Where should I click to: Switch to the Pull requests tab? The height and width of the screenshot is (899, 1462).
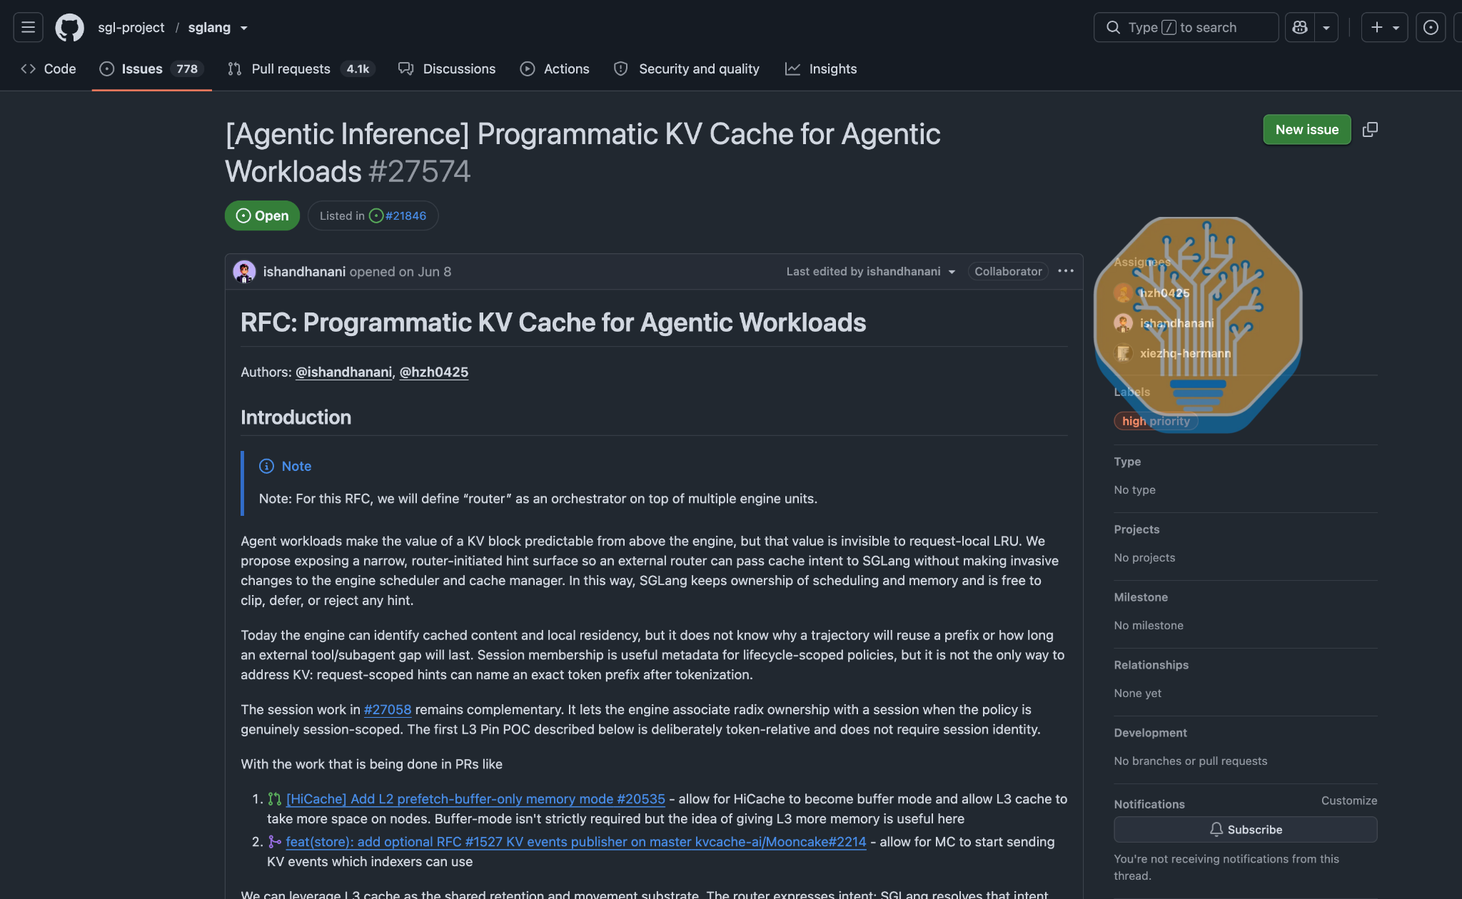(x=301, y=68)
